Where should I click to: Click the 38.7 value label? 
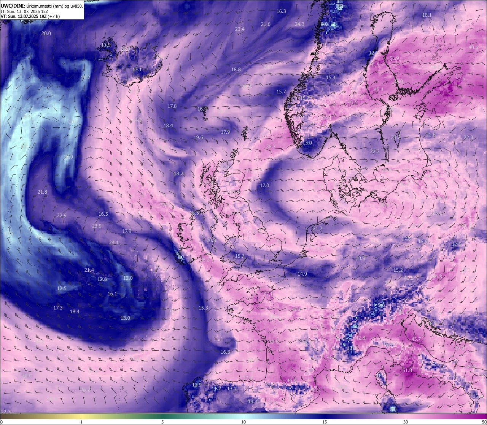pyautogui.click(x=271, y=147)
